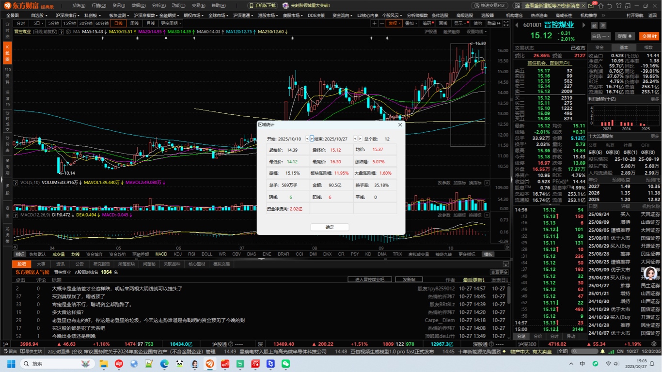This screenshot has height=372, width=662.
Task: Select the 60分钟 period tab
Action: (102, 23)
